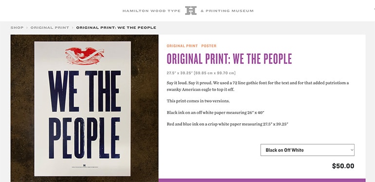Viewport: 375px width, 182px height.
Task: Click the & Printing Museum header text
Action: click(227, 11)
